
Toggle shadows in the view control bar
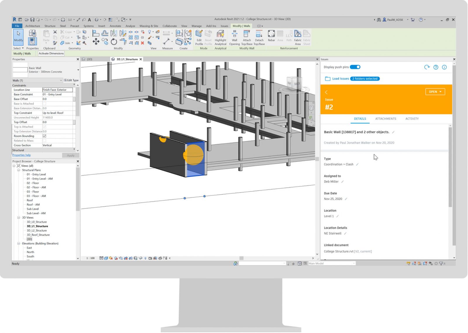[115, 258]
